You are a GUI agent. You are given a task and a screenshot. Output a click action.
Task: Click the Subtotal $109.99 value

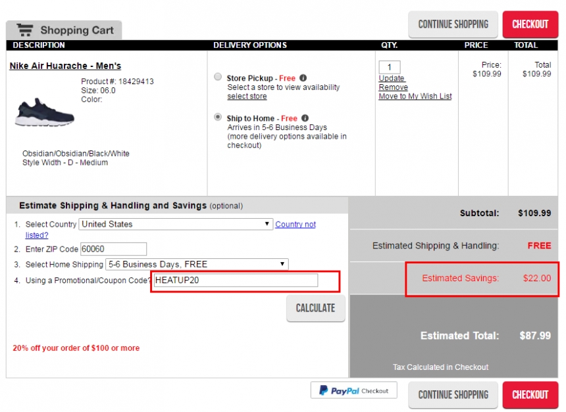534,213
